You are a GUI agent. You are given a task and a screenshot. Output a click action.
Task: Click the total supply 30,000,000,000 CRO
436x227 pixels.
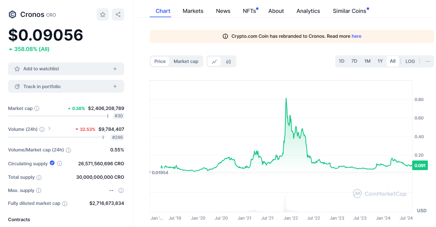pos(100,177)
